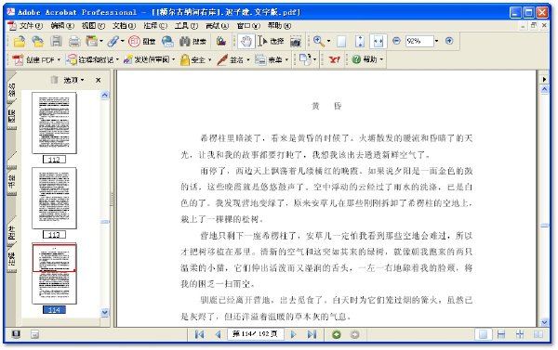Go to next page arrow
This screenshot has height=350, width=558.
[x=293, y=334]
